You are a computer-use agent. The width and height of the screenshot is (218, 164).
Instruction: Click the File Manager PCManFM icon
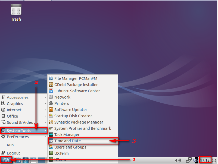tap(51, 78)
